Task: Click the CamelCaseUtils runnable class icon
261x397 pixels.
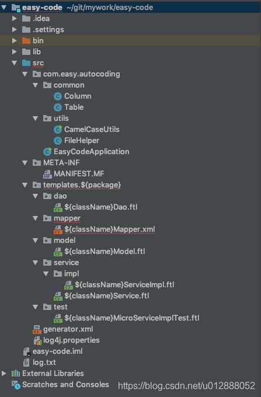Action: [58, 130]
